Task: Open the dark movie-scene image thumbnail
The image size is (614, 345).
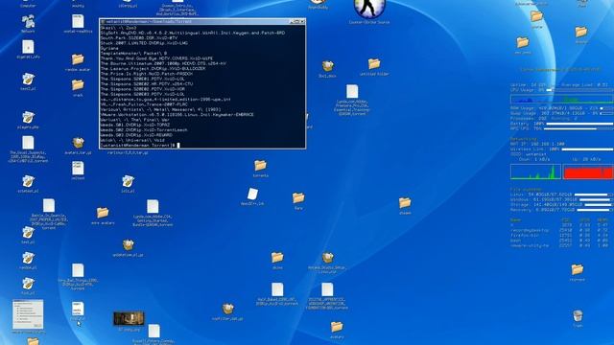Action: (129, 319)
